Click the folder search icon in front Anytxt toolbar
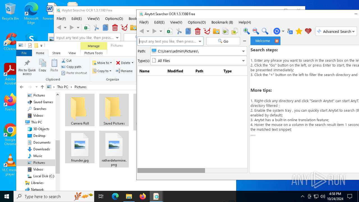359x202 pixels. [216, 31]
